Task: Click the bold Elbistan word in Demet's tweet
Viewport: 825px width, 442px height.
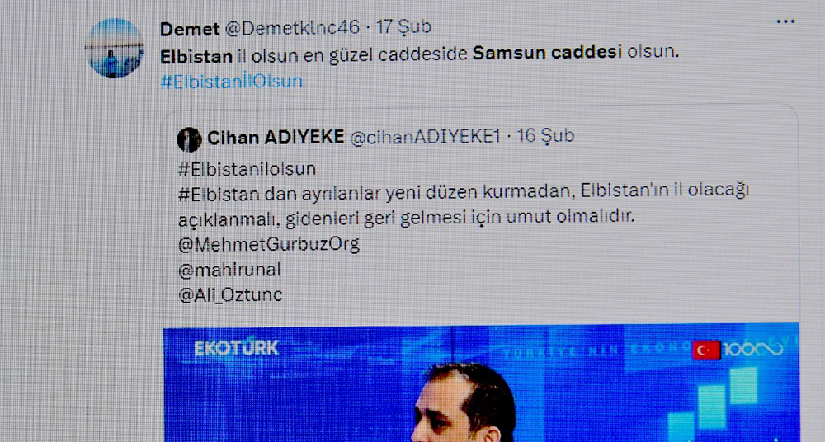Action: (196, 57)
